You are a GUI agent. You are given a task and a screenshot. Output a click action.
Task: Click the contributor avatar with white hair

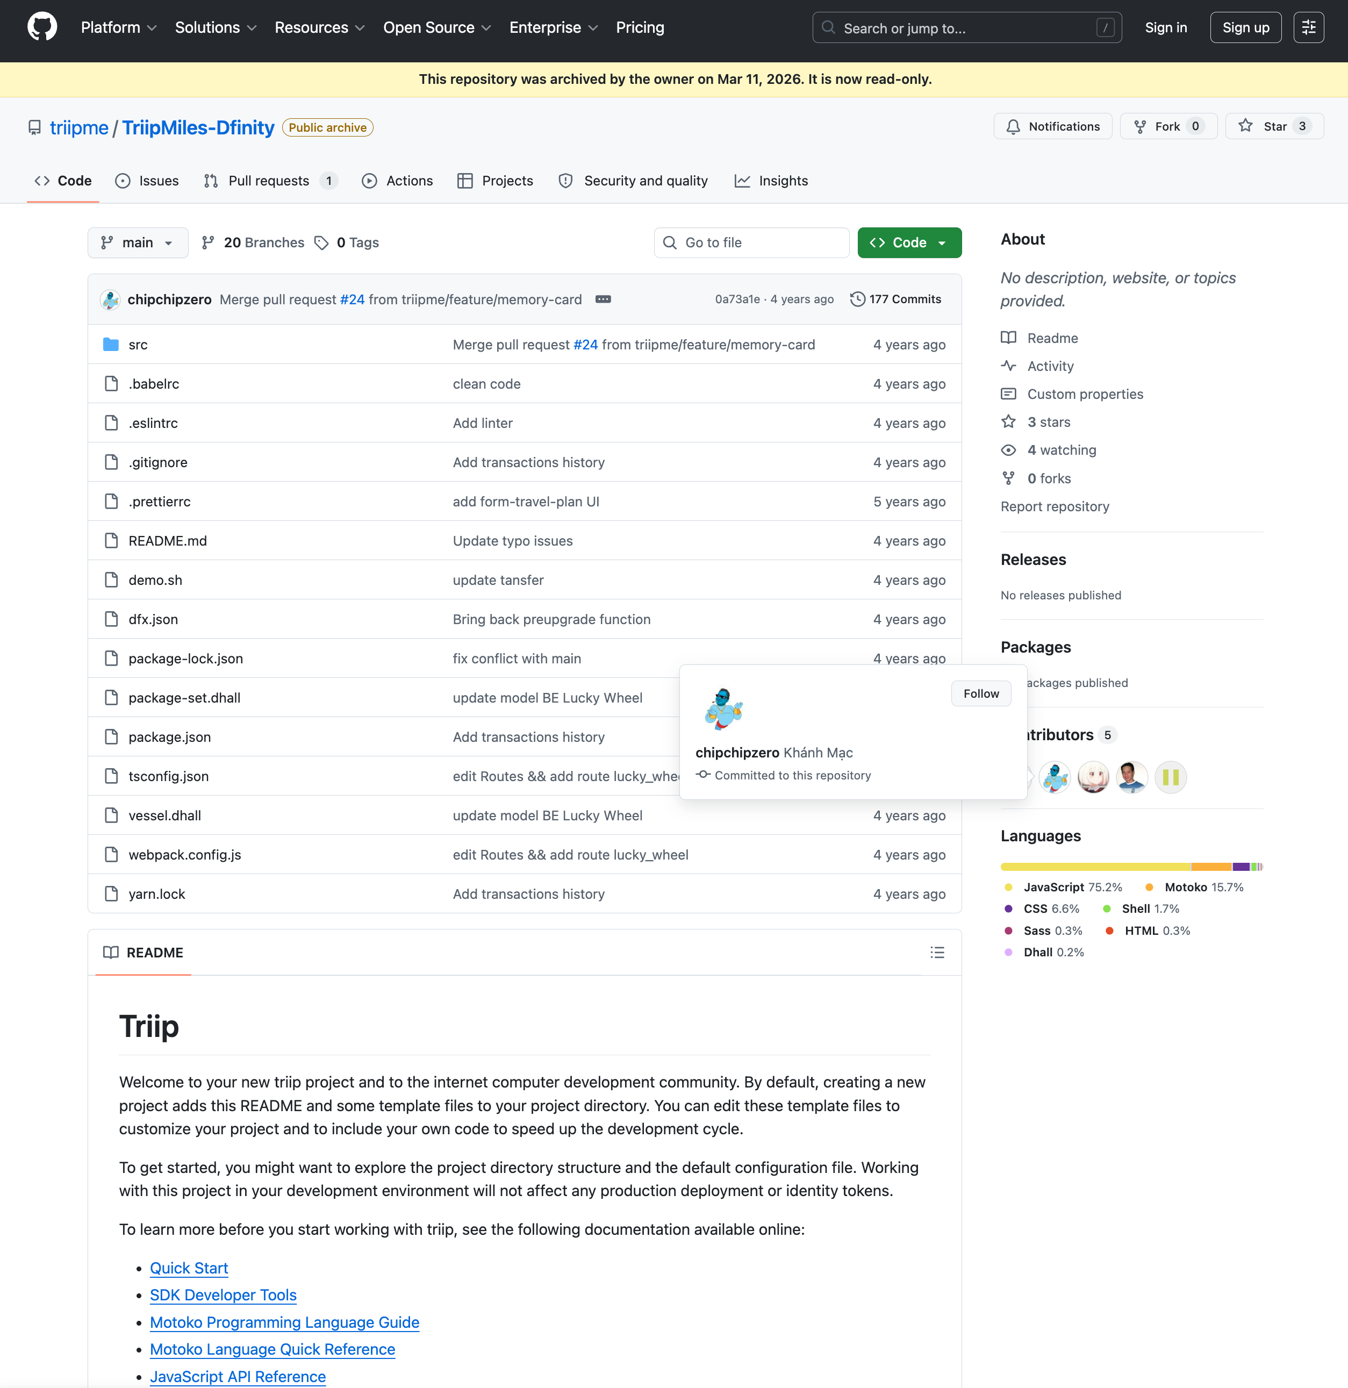click(x=1093, y=777)
